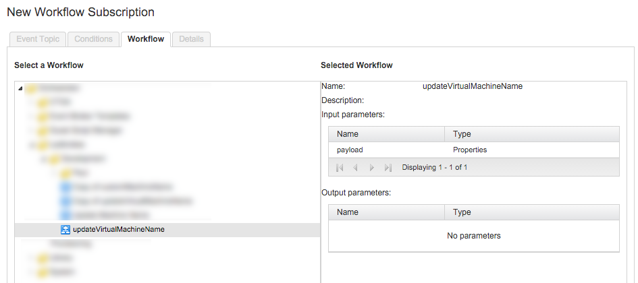638x283 pixels.
Task: Jump to last page of input parameters
Action: pyautogui.click(x=388, y=167)
